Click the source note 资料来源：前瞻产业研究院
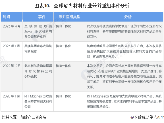The image size is (164, 123). pos(24,117)
